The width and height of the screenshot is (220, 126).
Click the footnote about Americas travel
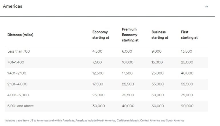(94, 121)
